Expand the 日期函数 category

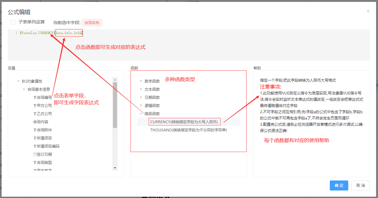pyautogui.click(x=141, y=97)
